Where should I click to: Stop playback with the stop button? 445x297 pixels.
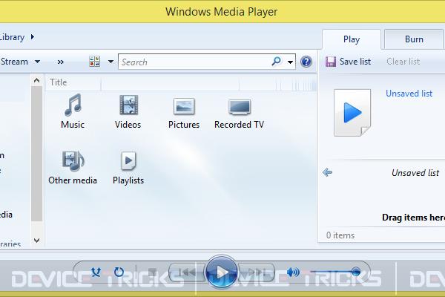[152, 272]
